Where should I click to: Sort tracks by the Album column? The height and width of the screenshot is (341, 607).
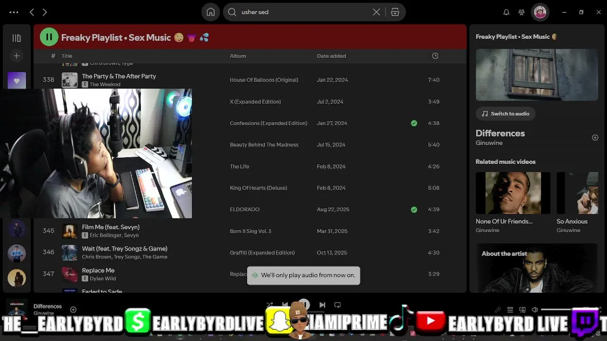(238, 56)
